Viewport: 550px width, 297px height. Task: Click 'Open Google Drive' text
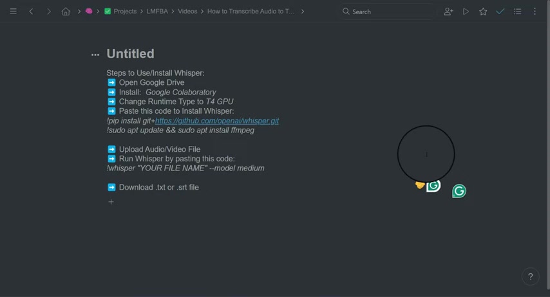point(151,83)
